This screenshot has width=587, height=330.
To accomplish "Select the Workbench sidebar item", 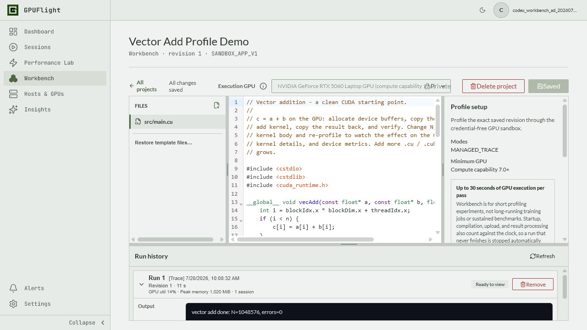I will (x=55, y=78).
